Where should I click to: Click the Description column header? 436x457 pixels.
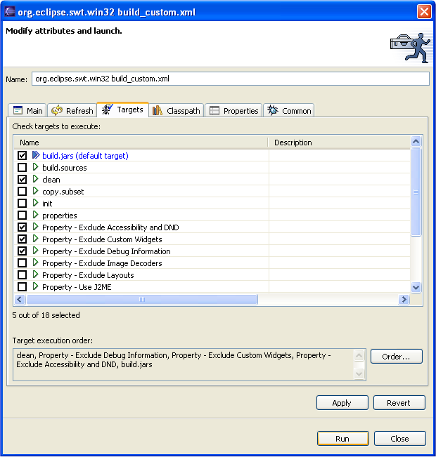340,143
